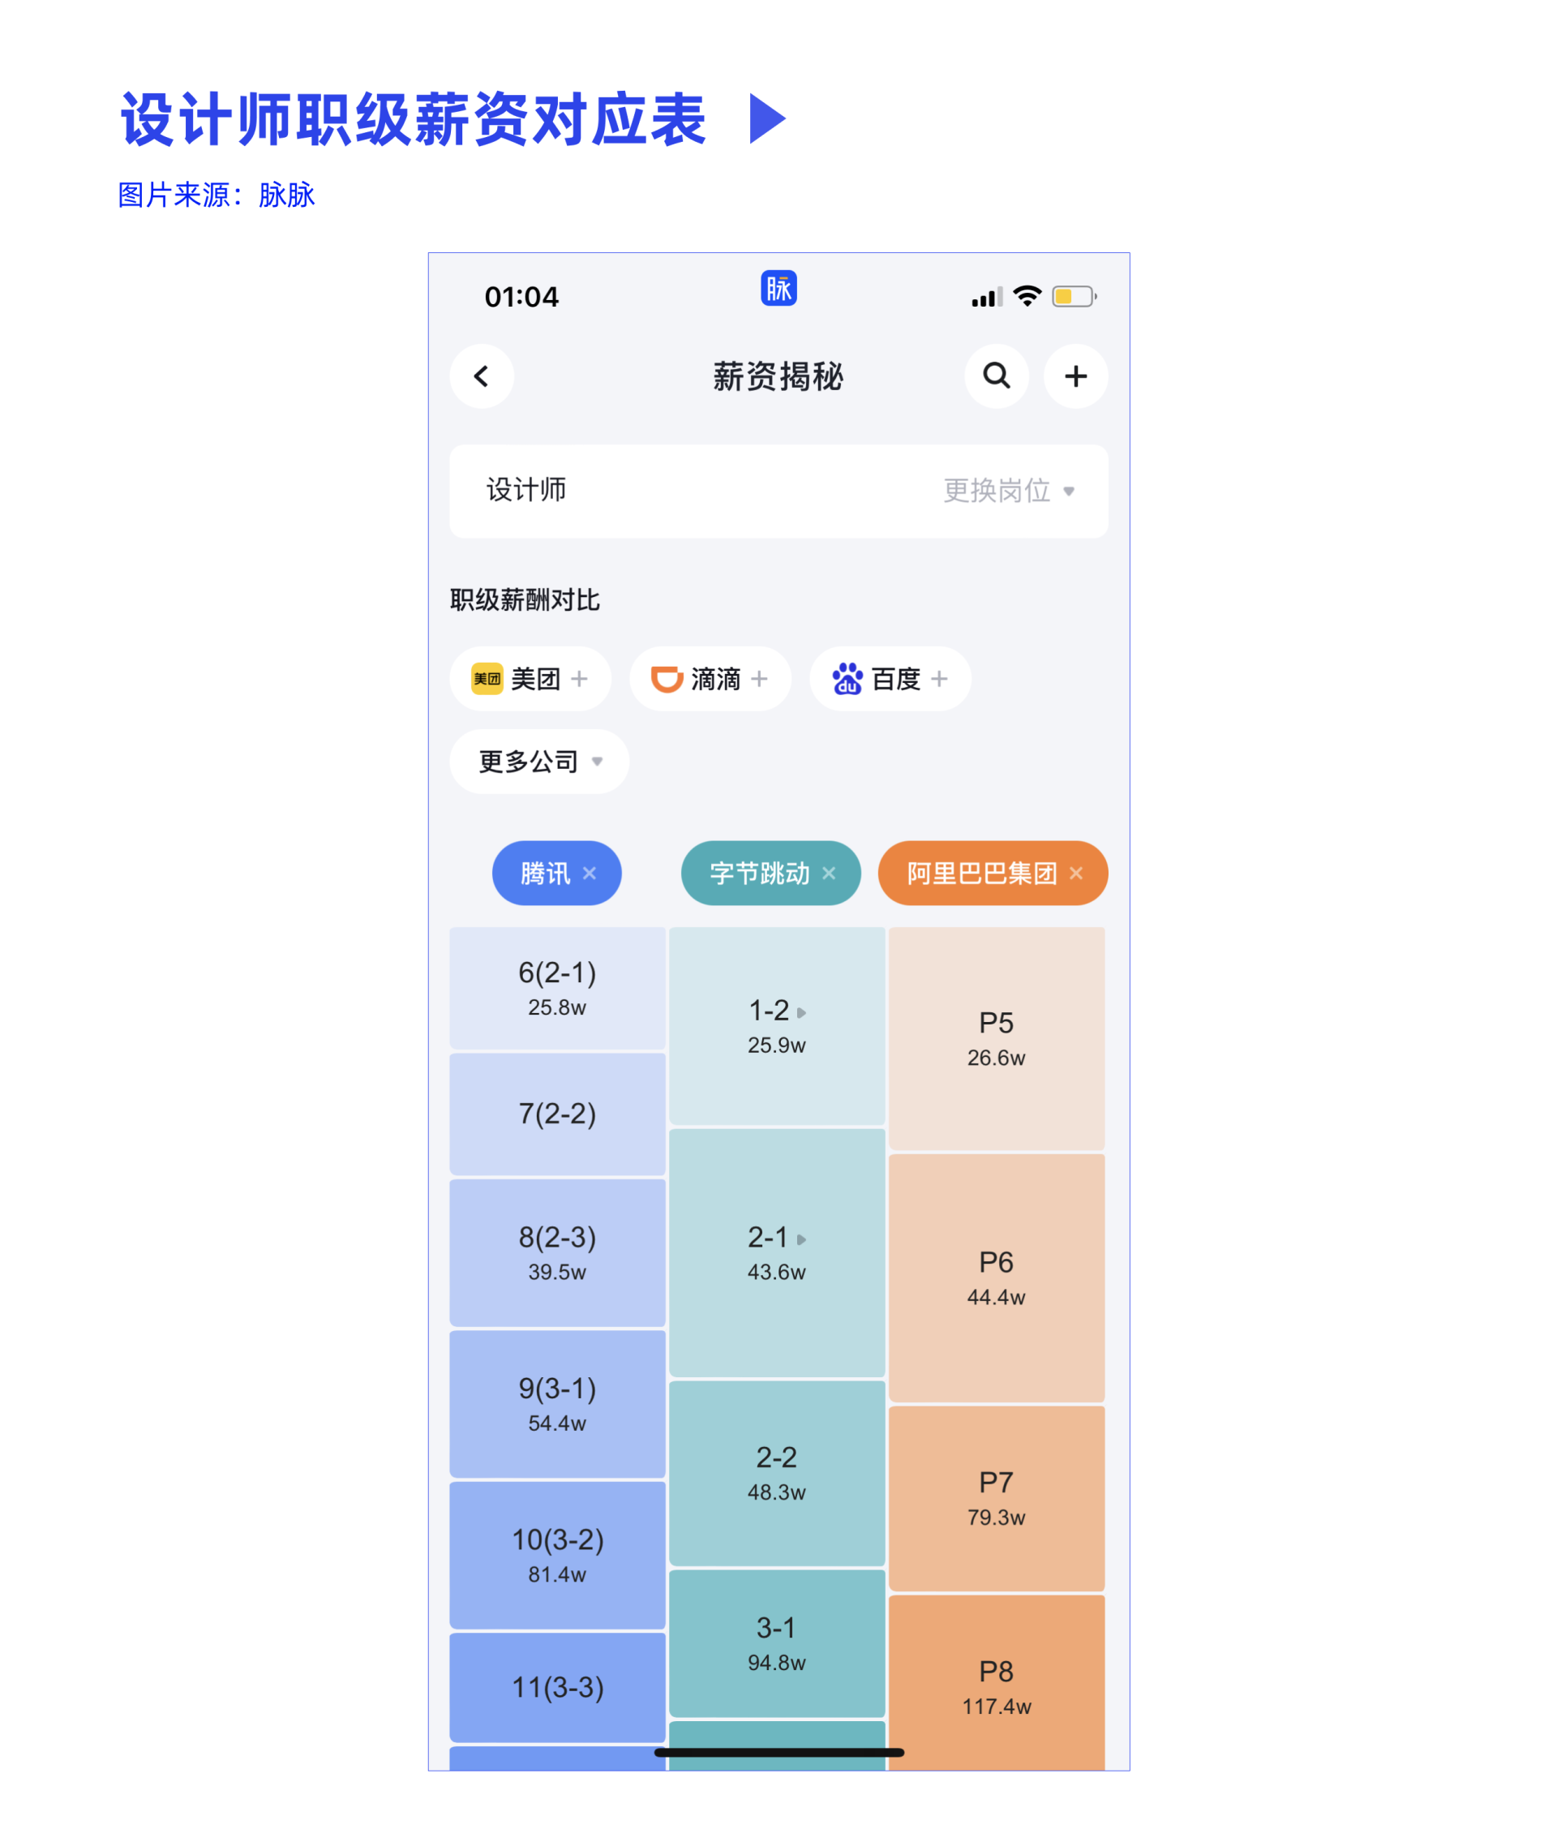
Task: Click the 滴滴 add button
Action: click(x=757, y=679)
